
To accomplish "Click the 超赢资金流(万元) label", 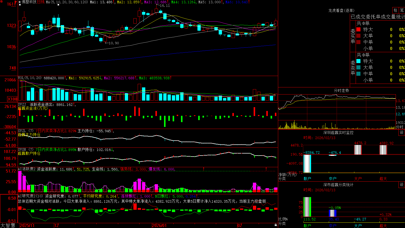I will pos(33,108).
